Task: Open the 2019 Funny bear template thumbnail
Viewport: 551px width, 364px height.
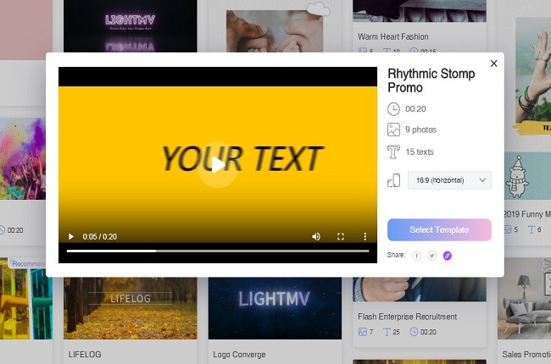Action: [x=528, y=176]
